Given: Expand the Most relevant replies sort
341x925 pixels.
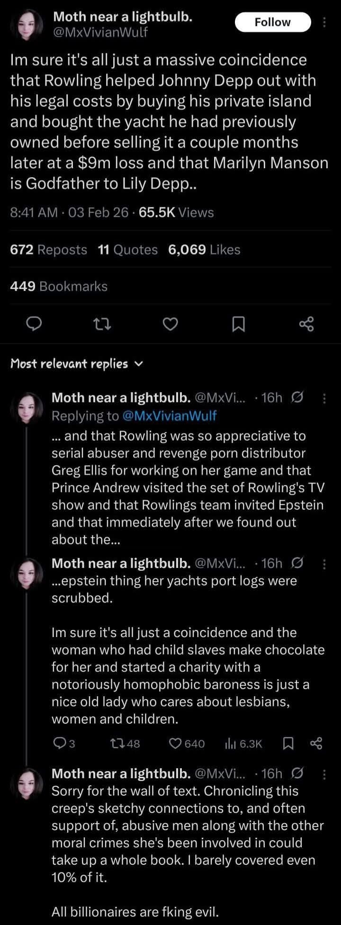Looking at the screenshot, I should 76,364.
